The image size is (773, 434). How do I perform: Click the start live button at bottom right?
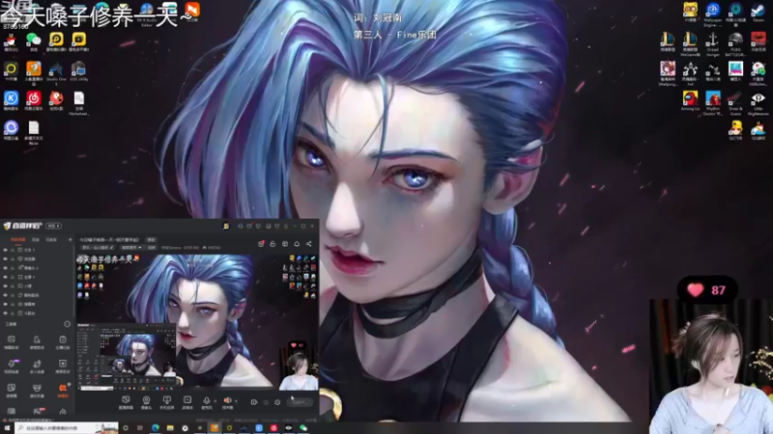click(300, 402)
